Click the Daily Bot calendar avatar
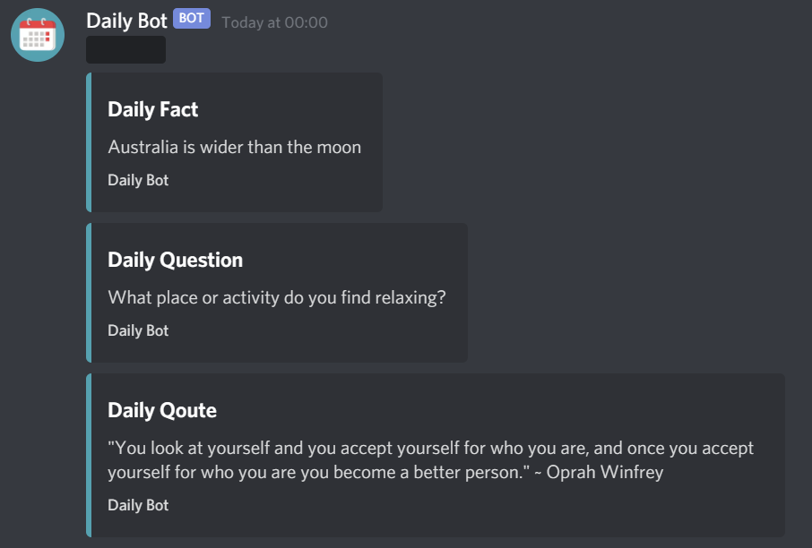This screenshot has width=812, height=548. click(x=37, y=35)
